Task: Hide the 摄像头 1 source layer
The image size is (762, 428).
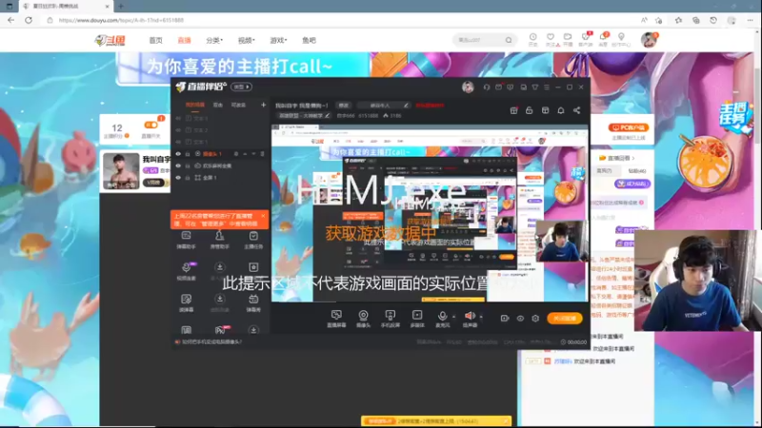Action: tap(178, 154)
